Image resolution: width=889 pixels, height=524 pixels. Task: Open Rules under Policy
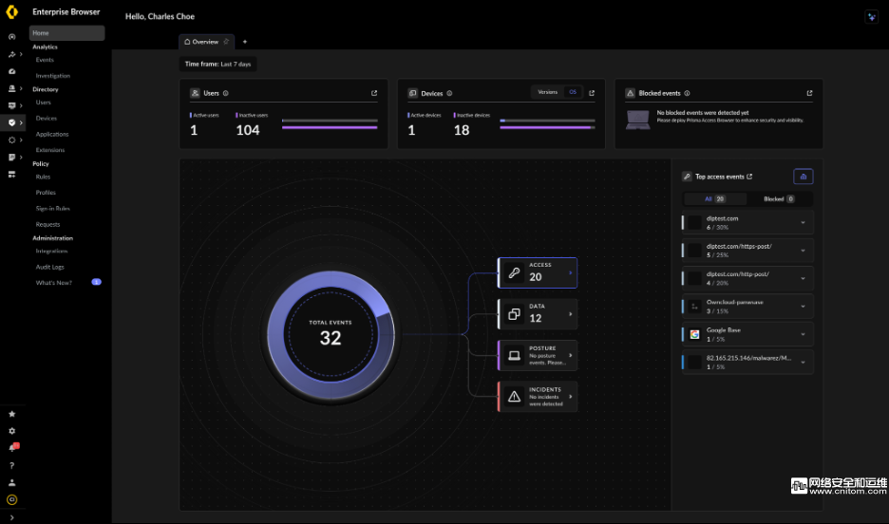43,177
